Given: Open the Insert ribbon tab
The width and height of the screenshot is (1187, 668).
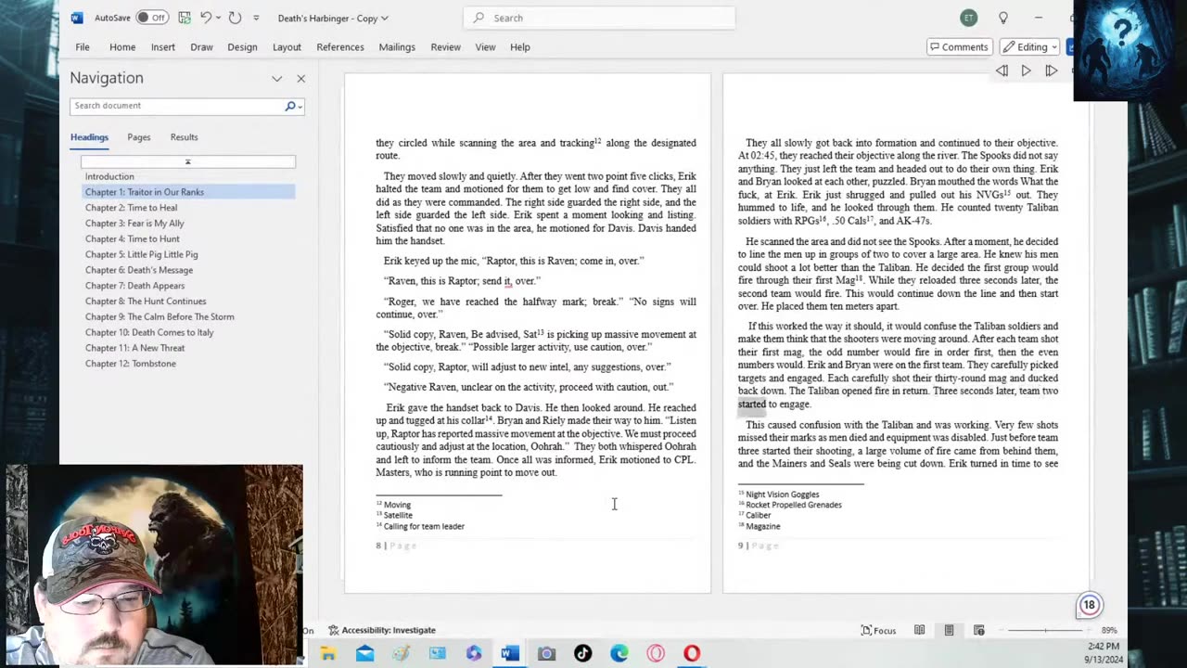Looking at the screenshot, I should coord(163,46).
